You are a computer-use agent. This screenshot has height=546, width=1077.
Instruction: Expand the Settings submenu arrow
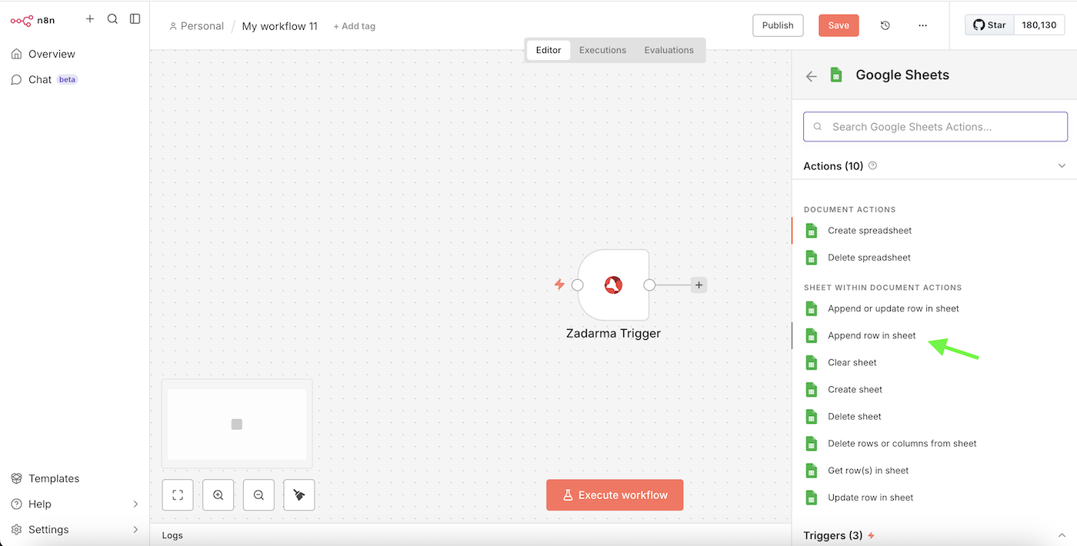click(135, 530)
